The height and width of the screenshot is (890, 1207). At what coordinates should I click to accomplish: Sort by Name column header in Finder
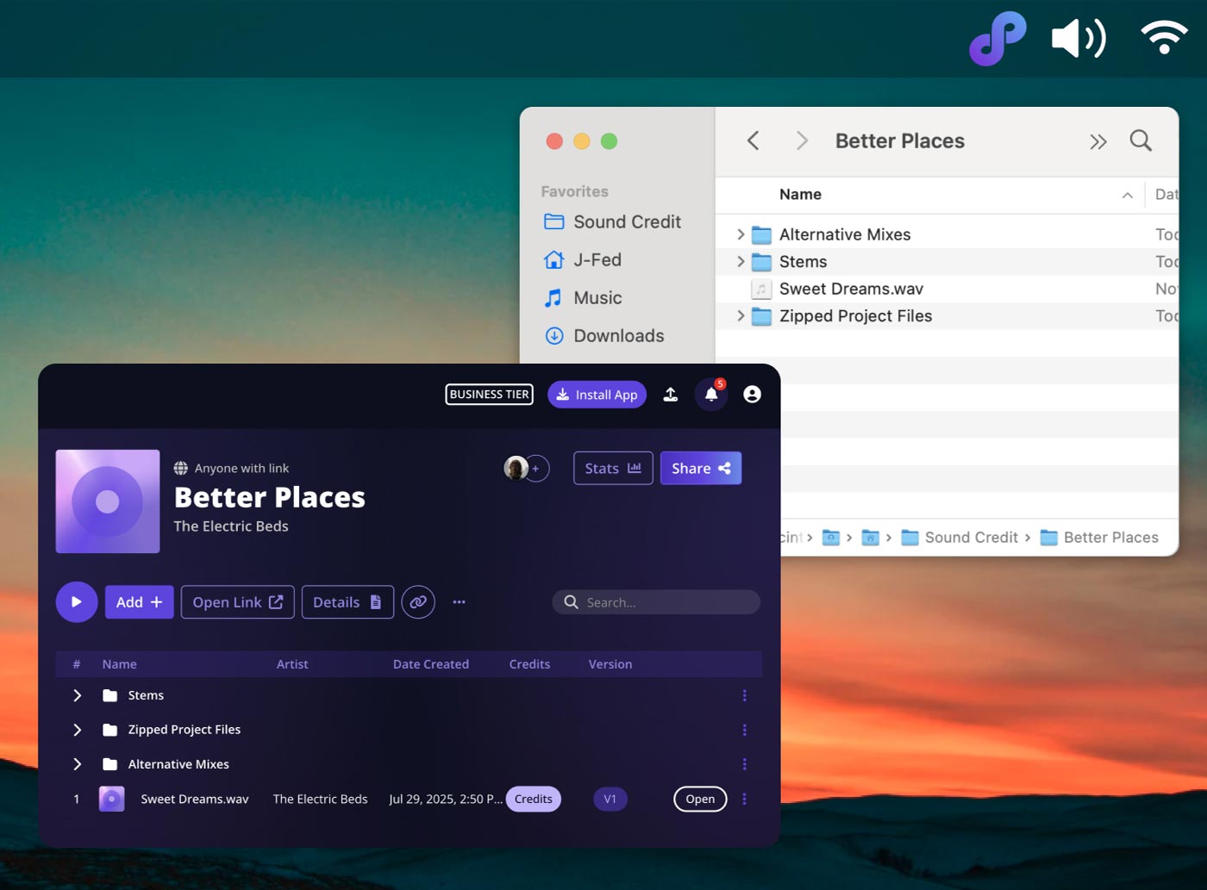(x=800, y=195)
